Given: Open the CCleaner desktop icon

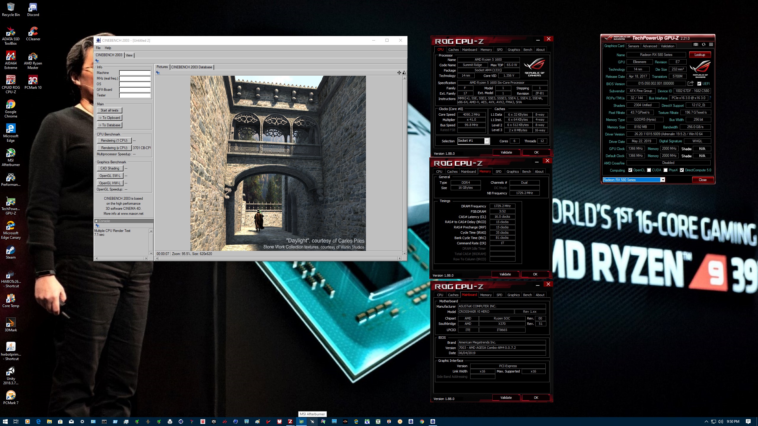Looking at the screenshot, I should [x=33, y=34].
